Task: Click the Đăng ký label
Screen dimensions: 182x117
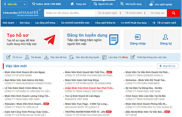Action: (166, 43)
